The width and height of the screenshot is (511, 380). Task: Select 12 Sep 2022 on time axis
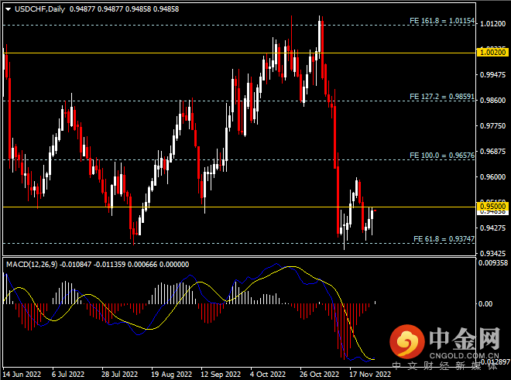click(x=219, y=372)
